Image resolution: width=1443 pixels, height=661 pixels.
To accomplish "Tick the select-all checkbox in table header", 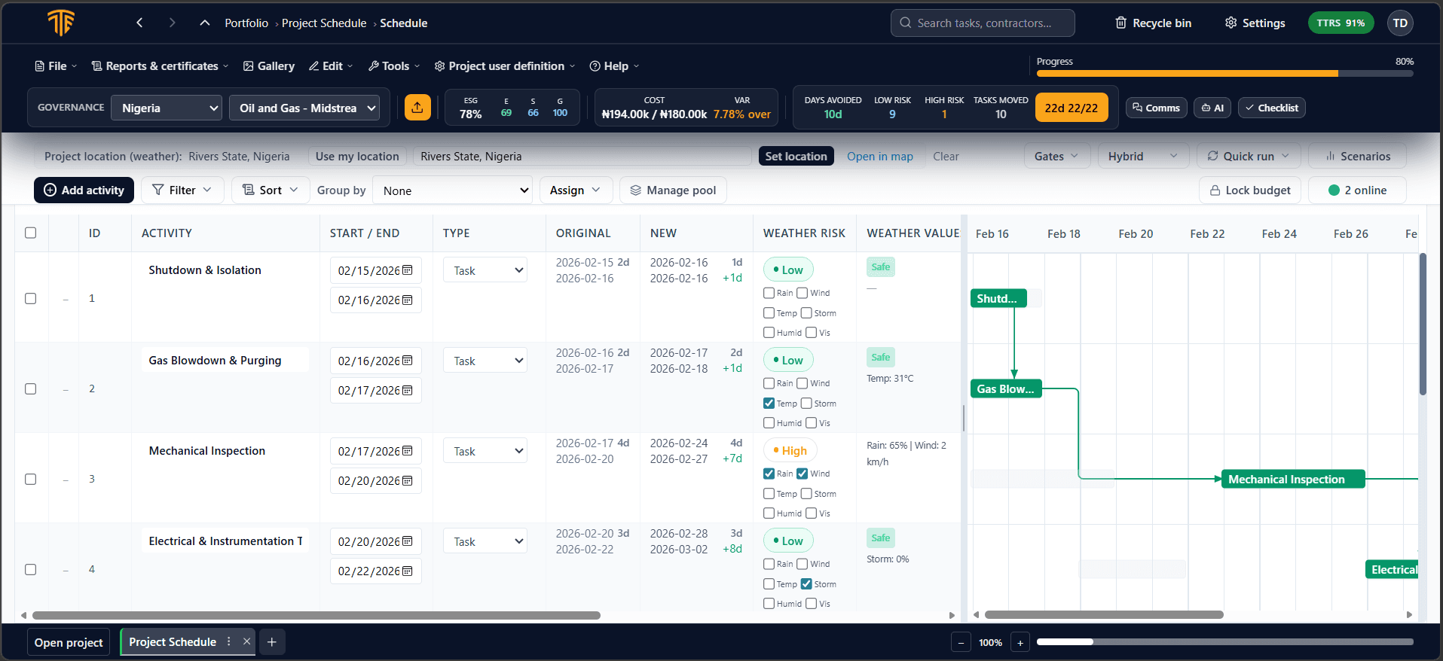I will [31, 233].
